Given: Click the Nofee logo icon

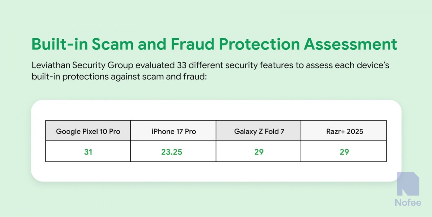Looking at the screenshot, I should pos(408,184).
